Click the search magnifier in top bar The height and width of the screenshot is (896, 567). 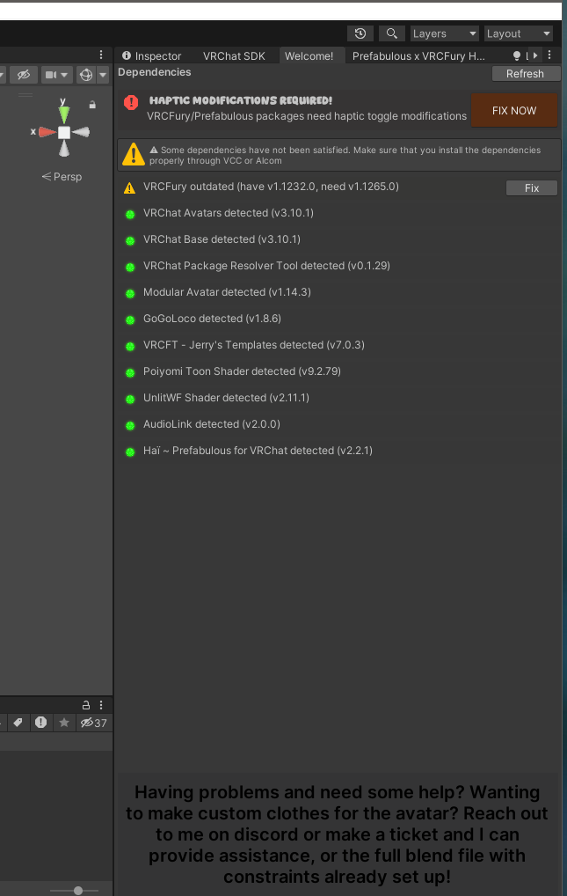coord(391,33)
